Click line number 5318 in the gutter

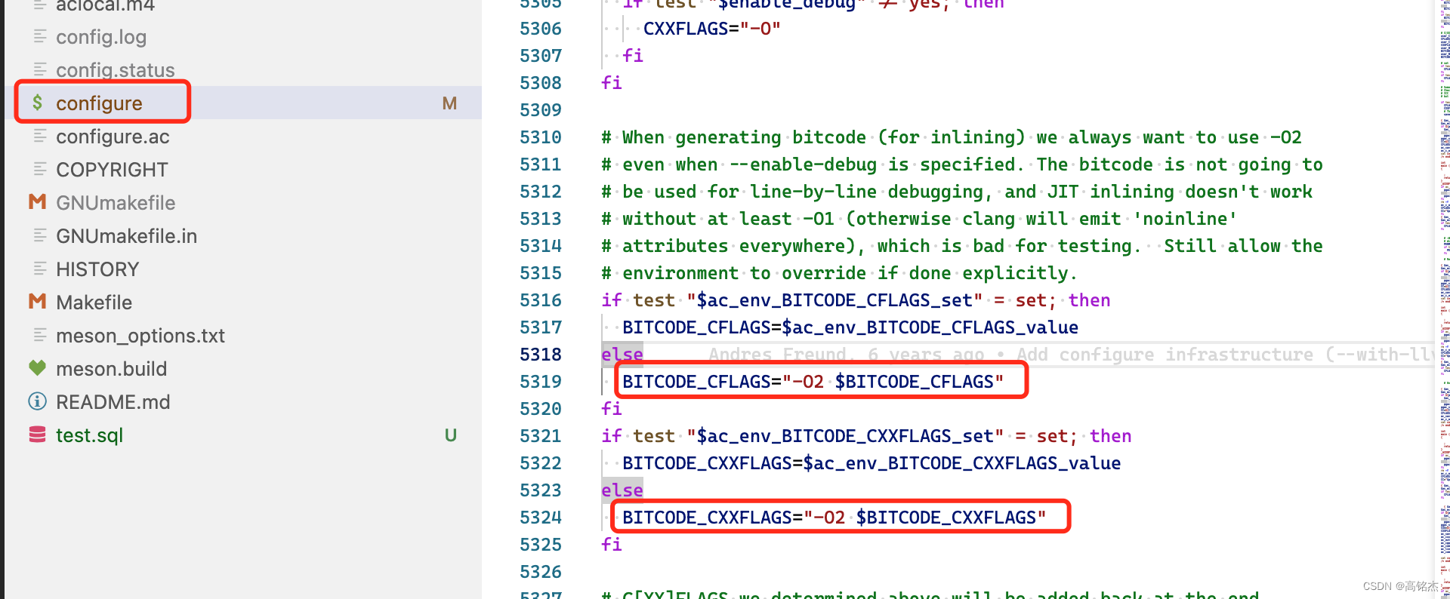[x=541, y=355]
